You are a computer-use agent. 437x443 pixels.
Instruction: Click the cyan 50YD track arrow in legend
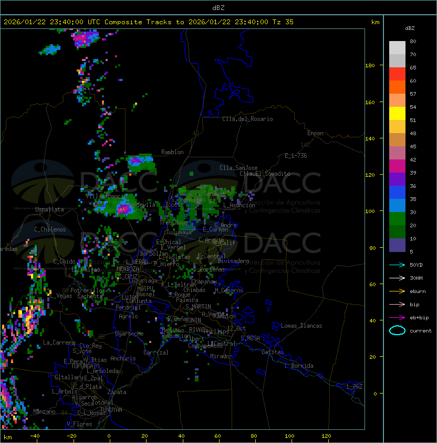pos(397,265)
